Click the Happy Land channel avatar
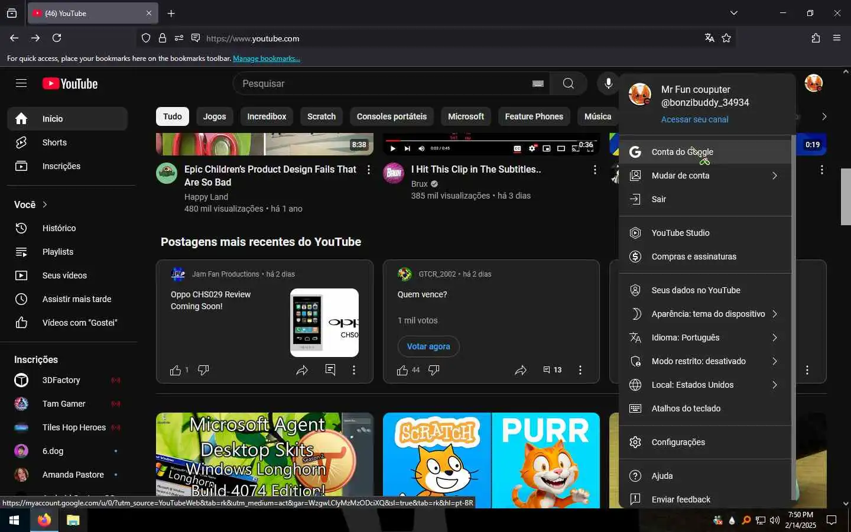The image size is (851, 532). tap(167, 173)
